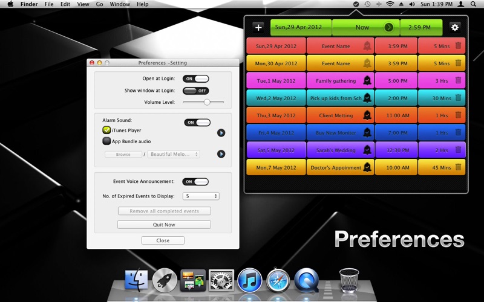Open the Go menu

(x=99, y=4)
